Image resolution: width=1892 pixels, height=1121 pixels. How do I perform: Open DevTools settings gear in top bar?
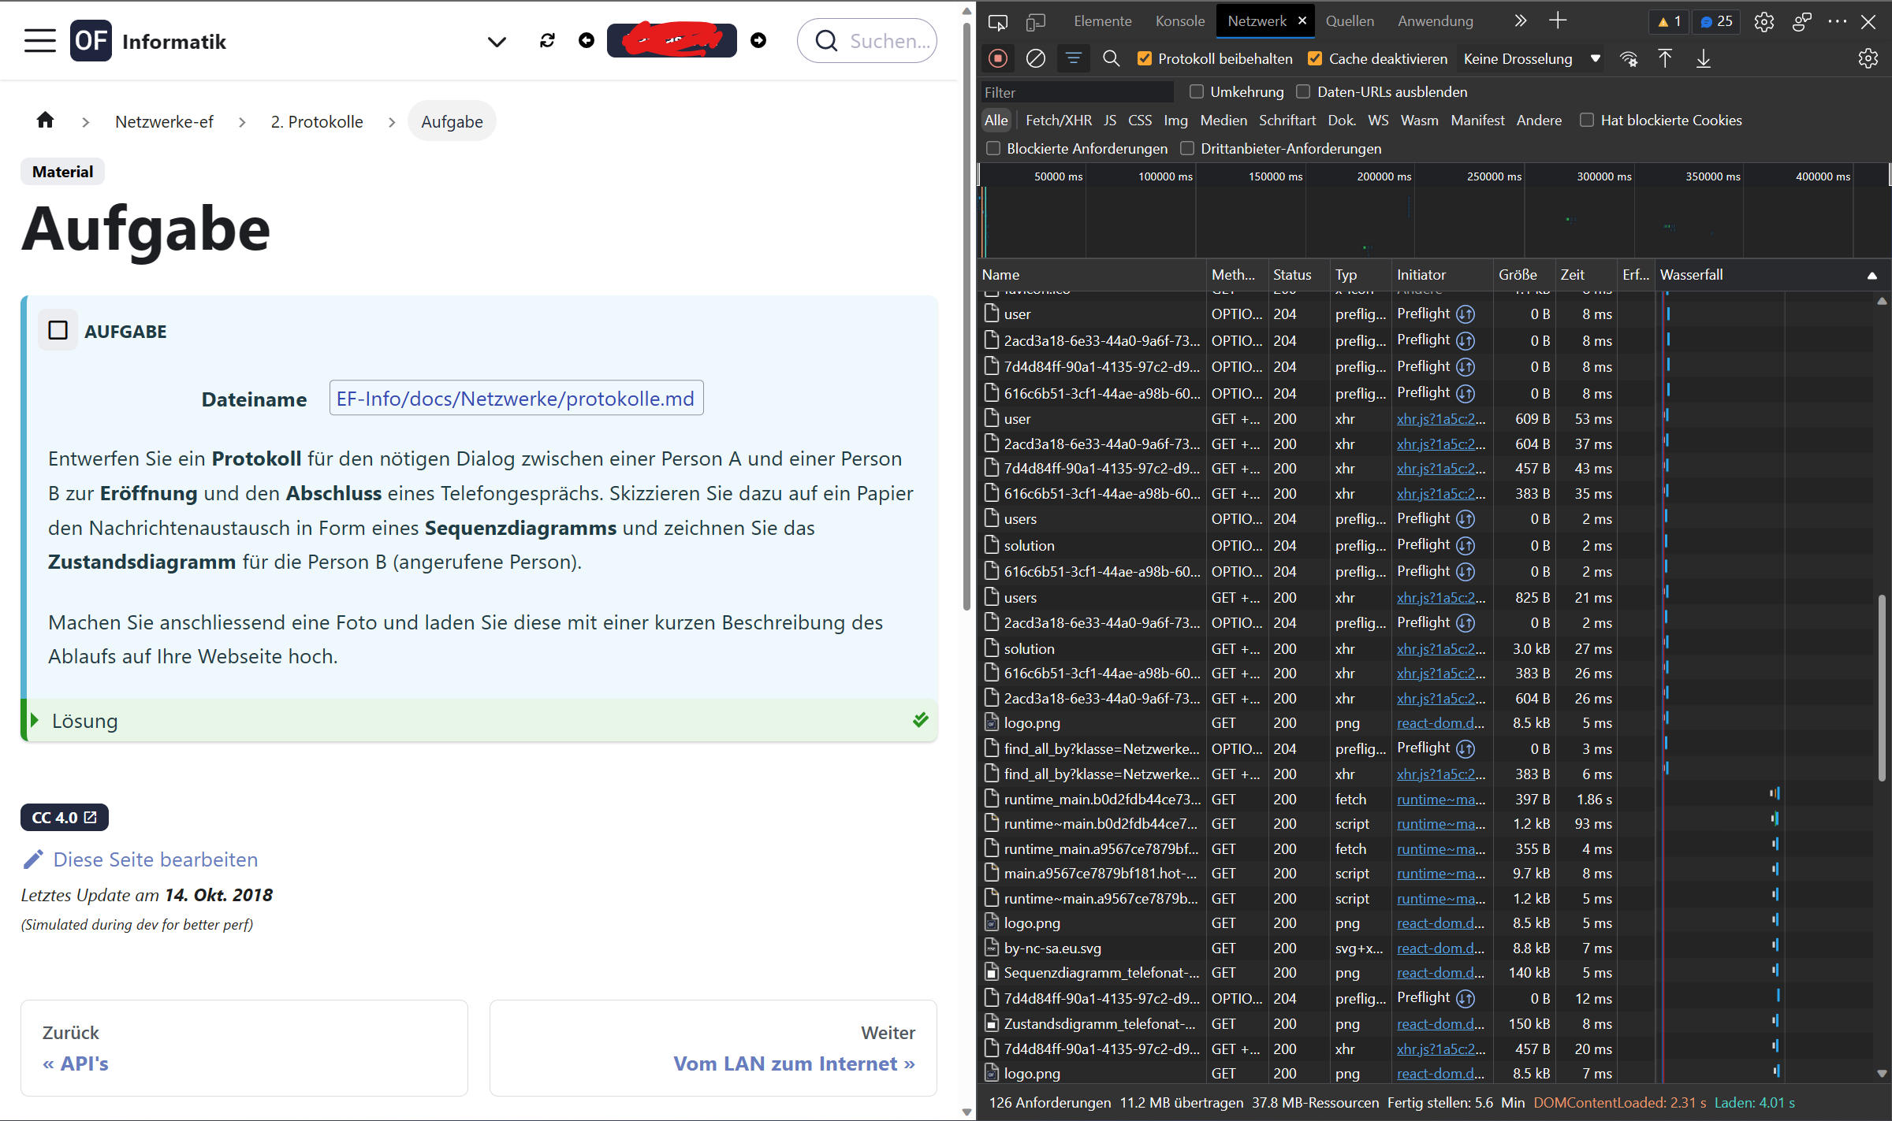pyautogui.click(x=1764, y=21)
